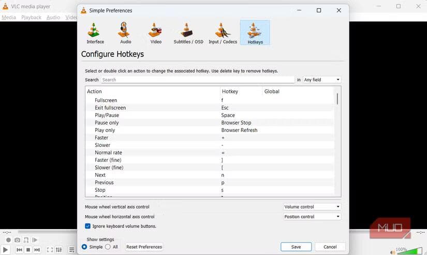The height and width of the screenshot is (255, 427).
Task: Select the Pause only action row
Action: tap(210, 123)
